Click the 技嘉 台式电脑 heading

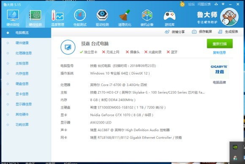pos(95,44)
